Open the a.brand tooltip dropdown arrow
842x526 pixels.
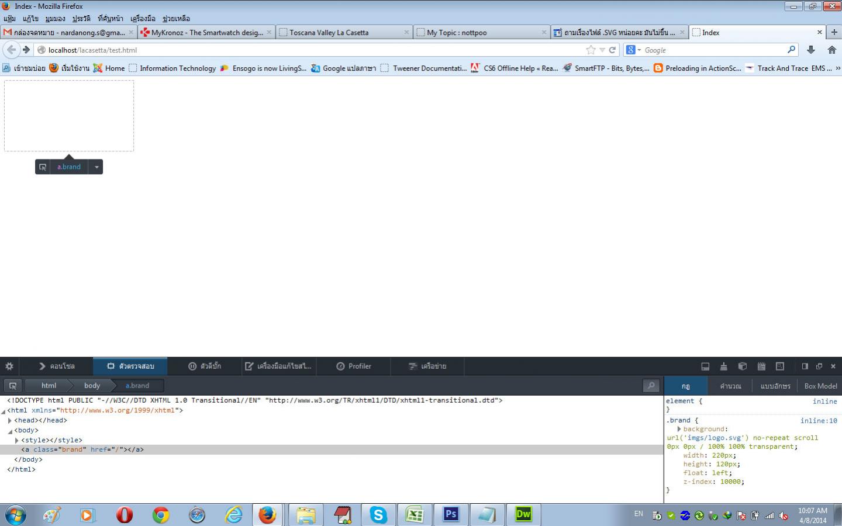(96, 167)
